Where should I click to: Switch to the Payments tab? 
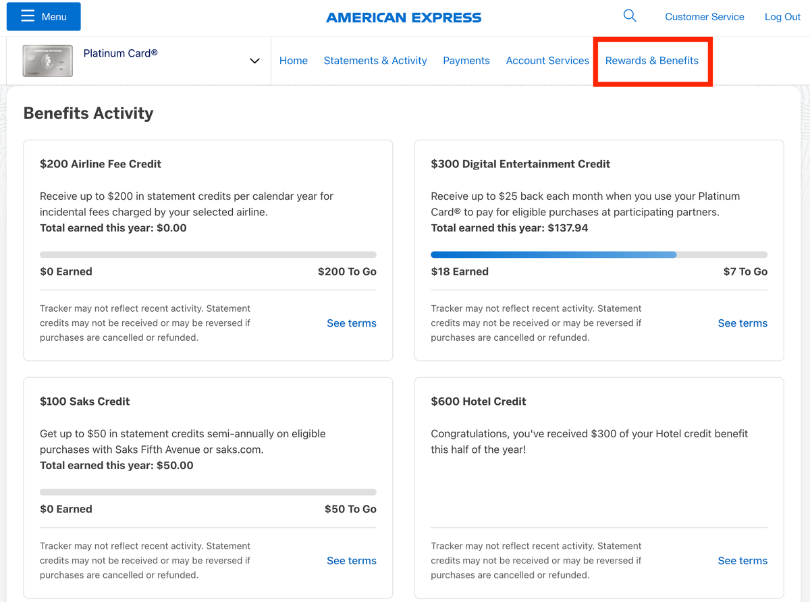(x=466, y=61)
